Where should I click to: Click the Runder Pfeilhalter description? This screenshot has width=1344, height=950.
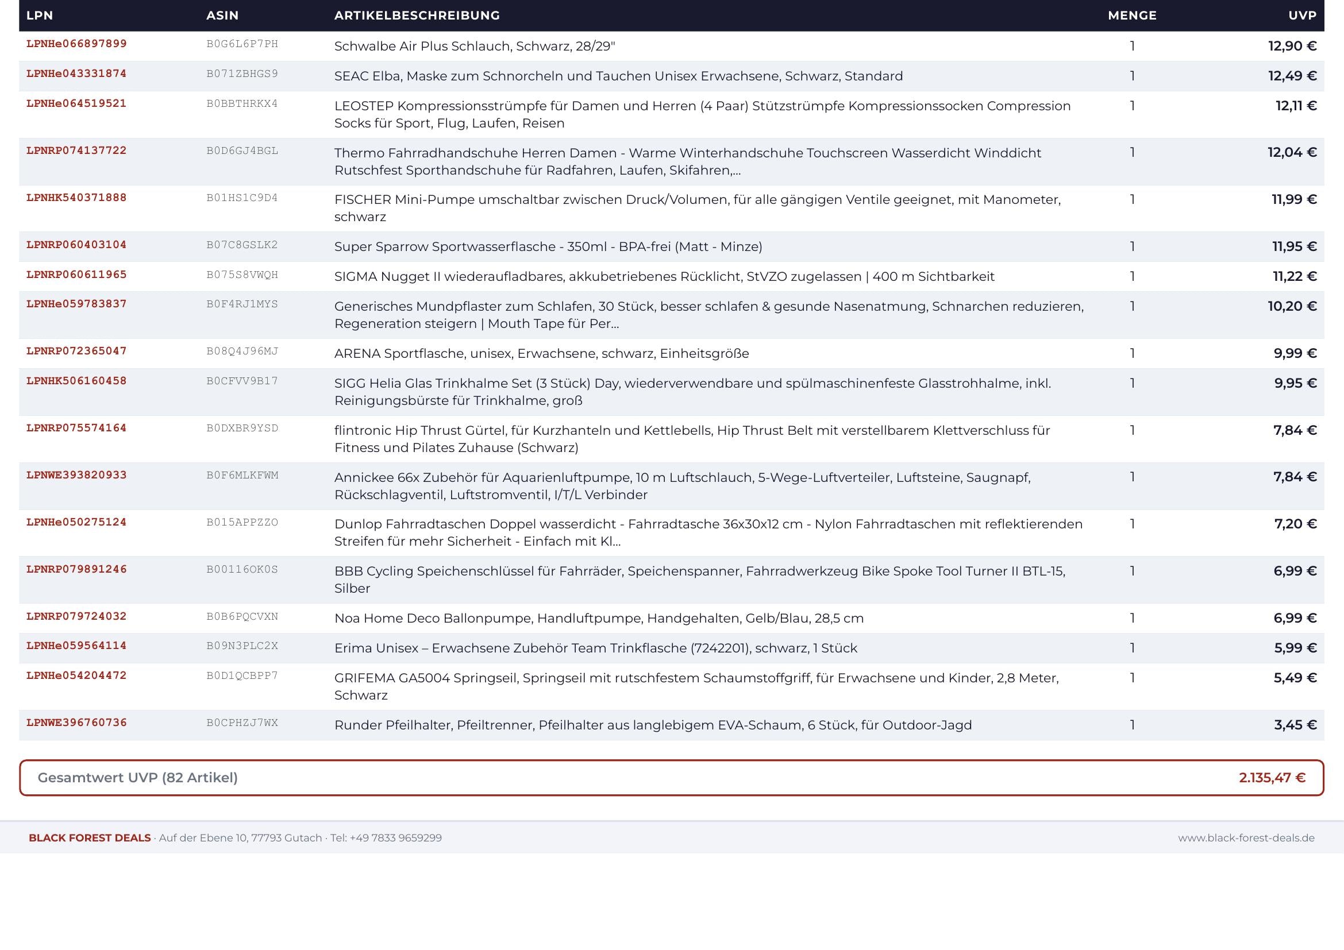[x=653, y=725]
